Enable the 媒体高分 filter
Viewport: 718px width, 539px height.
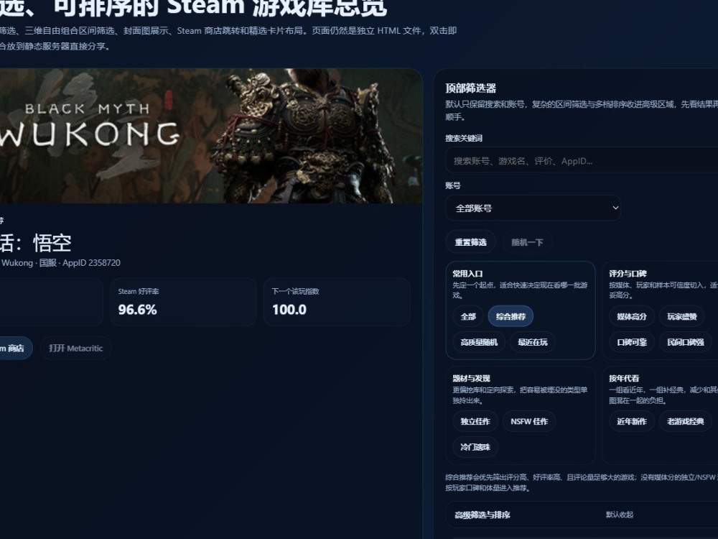[631, 316]
